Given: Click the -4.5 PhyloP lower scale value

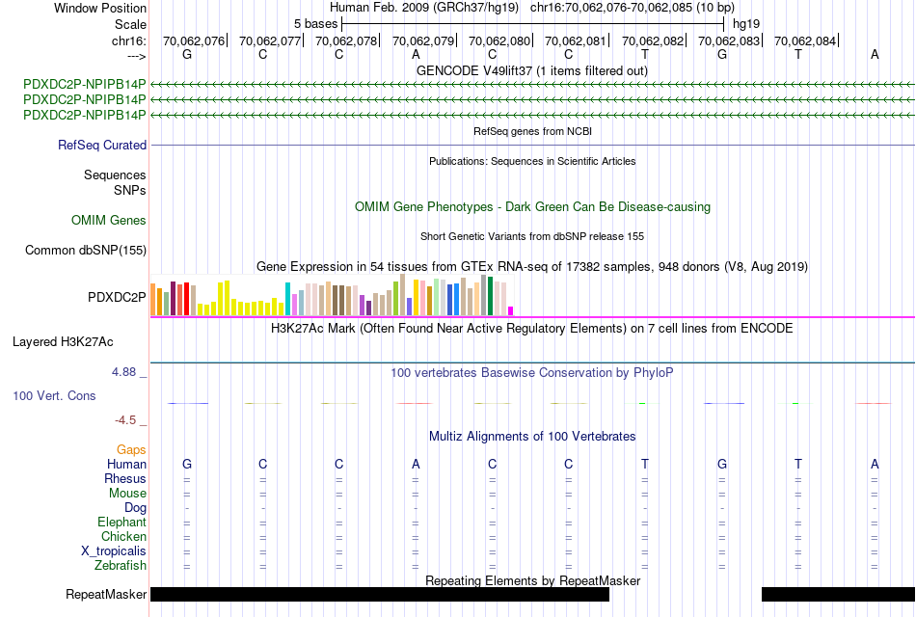Looking at the screenshot, I should 125,420.
